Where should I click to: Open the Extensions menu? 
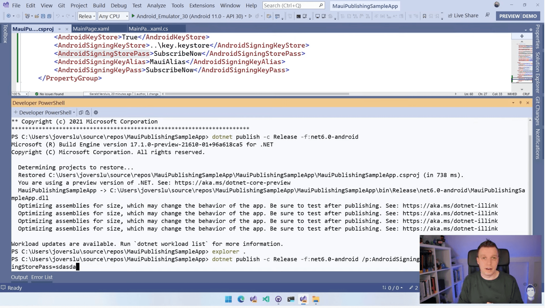coord(202,5)
